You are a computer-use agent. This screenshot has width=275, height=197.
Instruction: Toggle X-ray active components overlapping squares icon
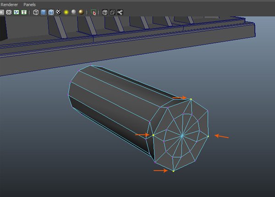tap(112, 12)
